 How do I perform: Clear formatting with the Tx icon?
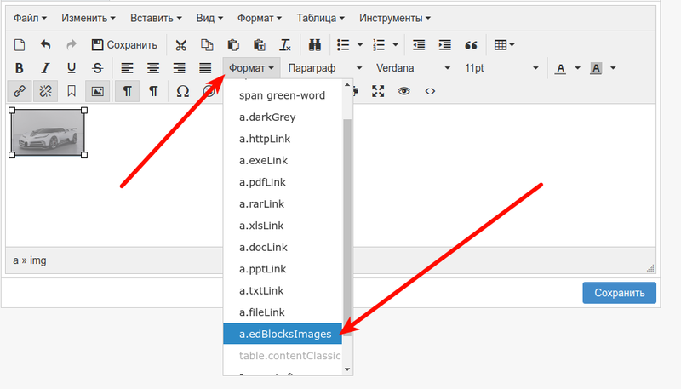[285, 45]
